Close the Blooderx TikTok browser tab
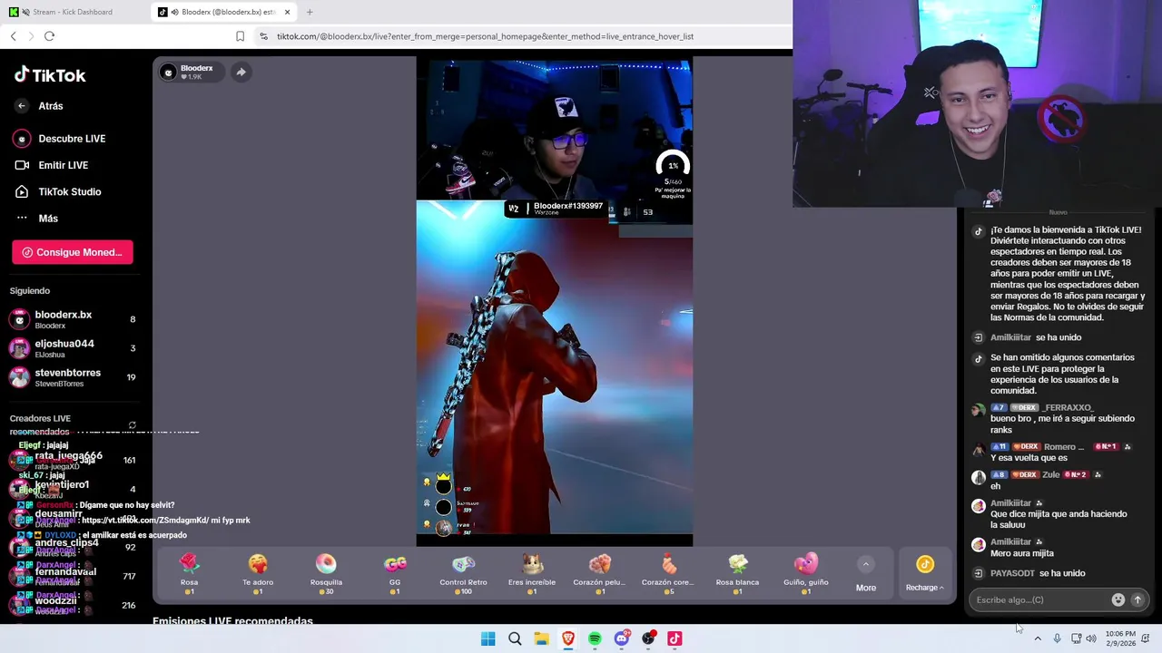 pyautogui.click(x=288, y=12)
